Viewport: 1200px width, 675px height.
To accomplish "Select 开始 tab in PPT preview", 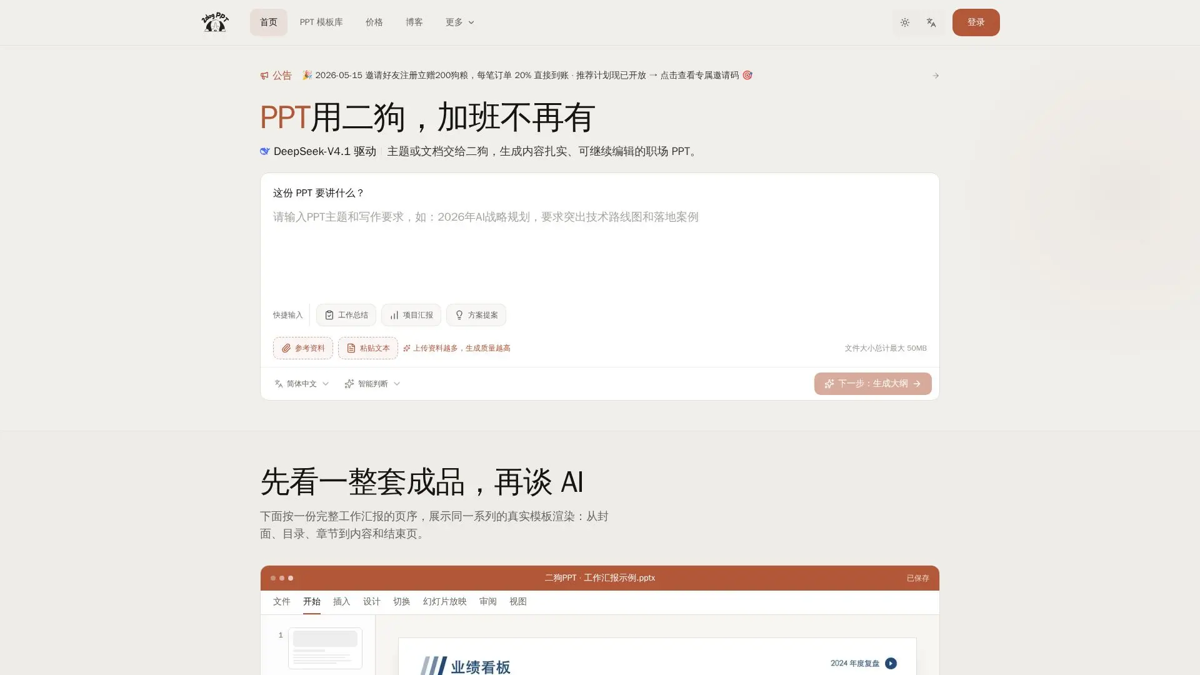I will coord(311,601).
